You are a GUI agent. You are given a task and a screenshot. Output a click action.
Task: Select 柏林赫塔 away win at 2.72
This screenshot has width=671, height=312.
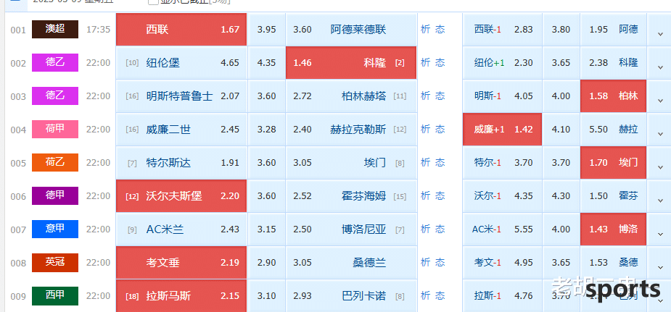(x=351, y=96)
